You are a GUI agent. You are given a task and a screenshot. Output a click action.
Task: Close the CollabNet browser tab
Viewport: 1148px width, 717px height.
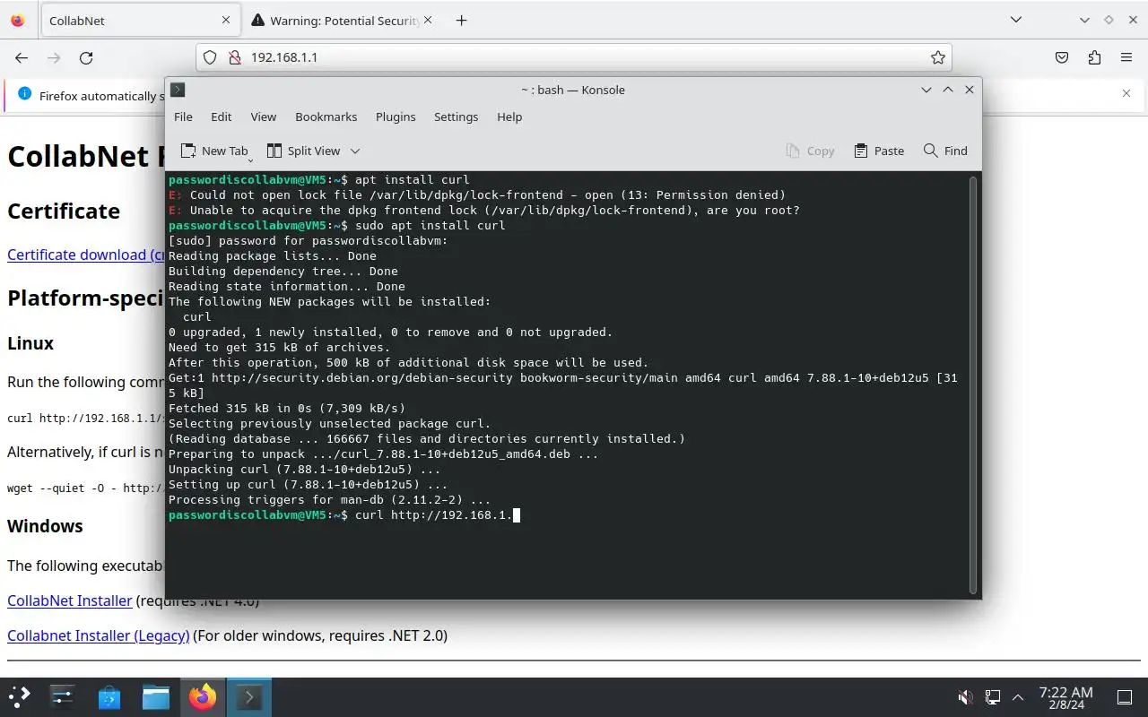click(x=226, y=20)
